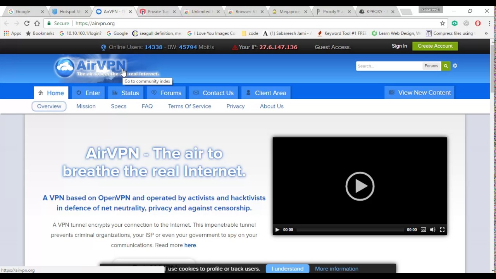The image size is (496, 279).
Task: Open advanced search gear icon
Action: [455, 66]
